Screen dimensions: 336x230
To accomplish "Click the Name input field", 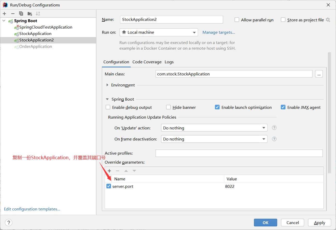I will [172, 20].
